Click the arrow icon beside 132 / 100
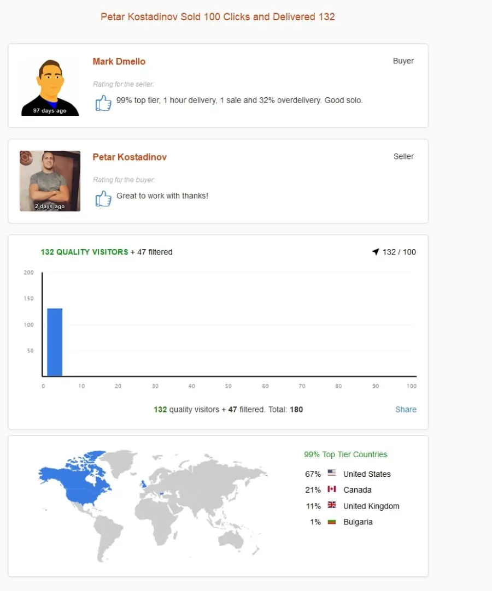Image resolution: width=492 pixels, height=591 pixels. click(376, 252)
